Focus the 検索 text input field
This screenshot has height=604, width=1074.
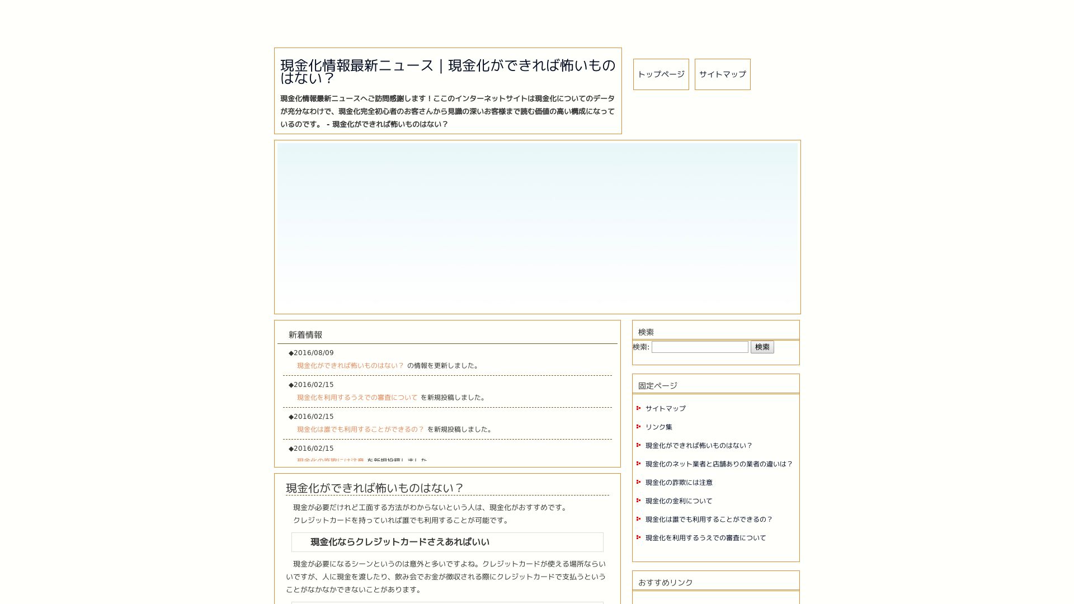(x=699, y=347)
